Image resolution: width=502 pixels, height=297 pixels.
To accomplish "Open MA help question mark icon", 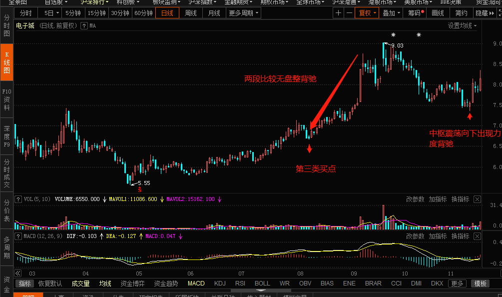I will (x=84, y=26).
